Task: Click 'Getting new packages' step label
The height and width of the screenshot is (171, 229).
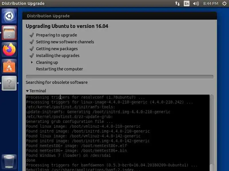Action: [57, 49]
